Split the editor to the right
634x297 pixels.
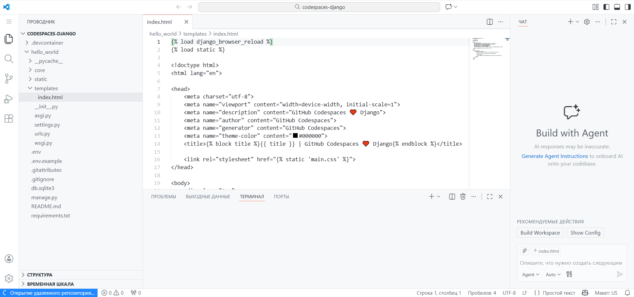489,22
